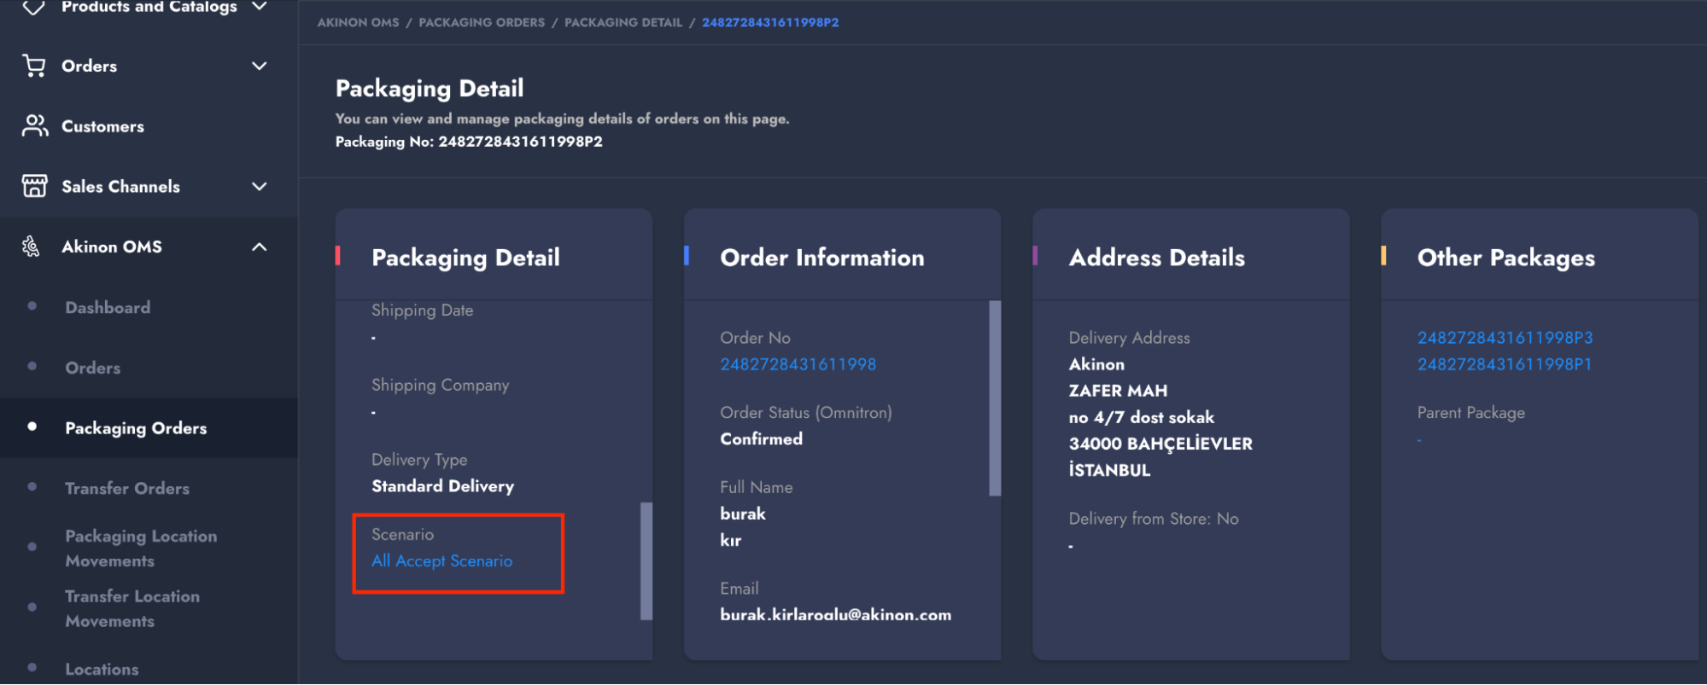Viewport: 1707px width, 685px height.
Task: Click the Products and Catalogs icon
Action: click(x=34, y=8)
